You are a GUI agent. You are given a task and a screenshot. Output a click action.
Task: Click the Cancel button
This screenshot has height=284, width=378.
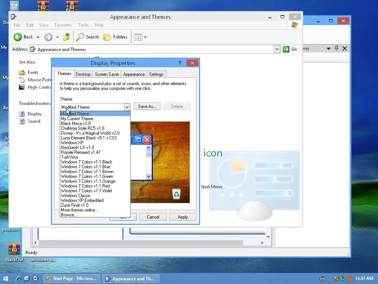(153, 217)
